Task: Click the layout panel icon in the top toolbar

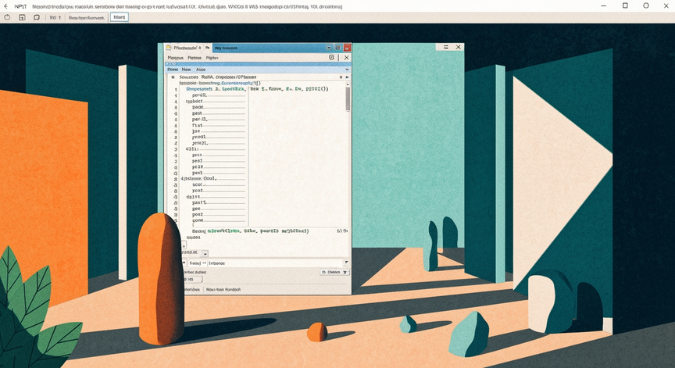Action: 22,17
